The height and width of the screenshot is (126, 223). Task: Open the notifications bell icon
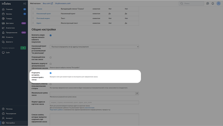213,3
